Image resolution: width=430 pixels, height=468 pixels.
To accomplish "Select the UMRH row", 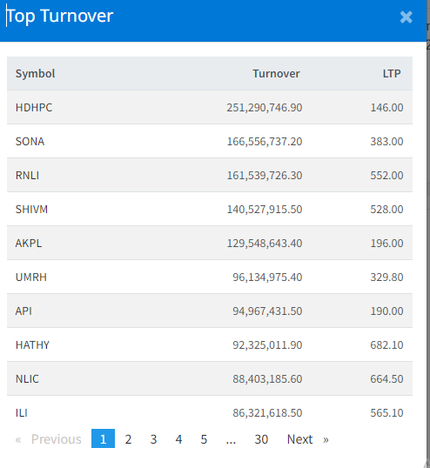I will [x=210, y=277].
